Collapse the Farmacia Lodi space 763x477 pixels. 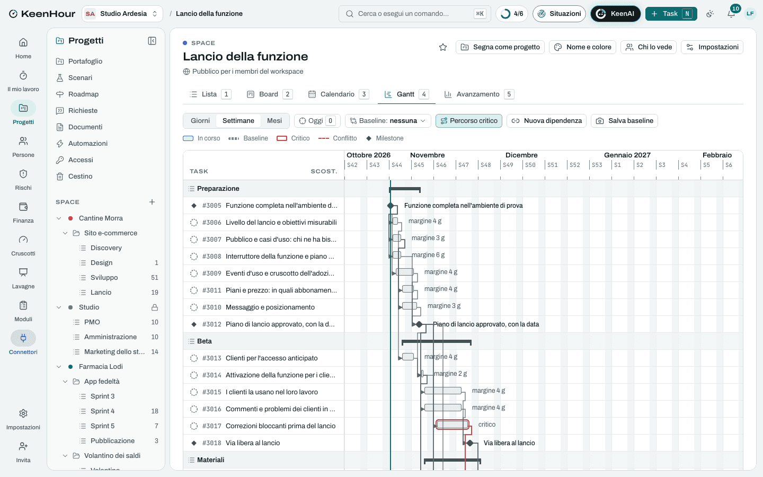[x=59, y=367]
